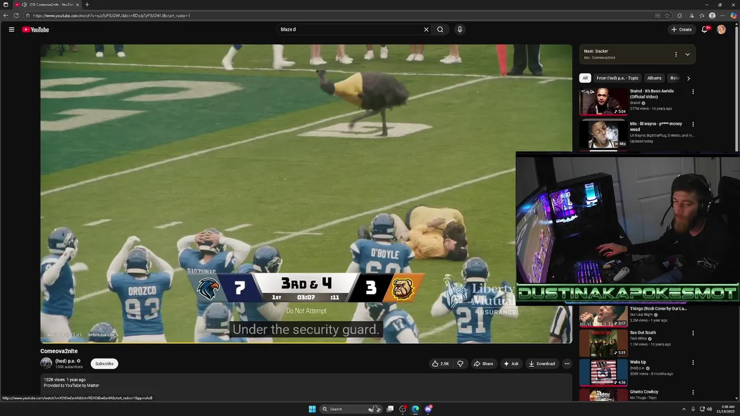Open the lil wayne mix thumbnail
The image size is (740, 416).
pos(604,134)
